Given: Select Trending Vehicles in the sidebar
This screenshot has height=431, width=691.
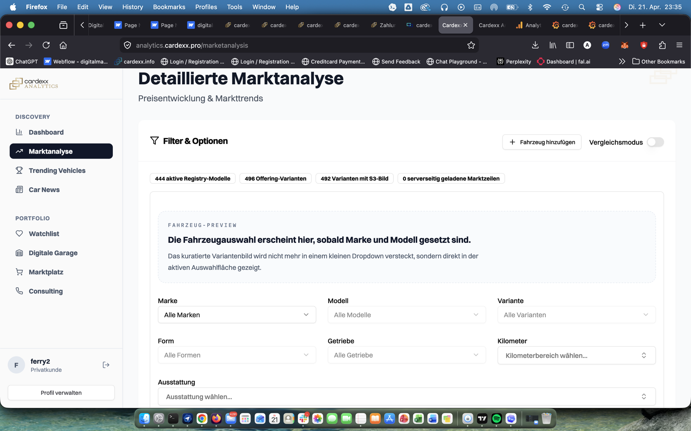Looking at the screenshot, I should (x=57, y=170).
